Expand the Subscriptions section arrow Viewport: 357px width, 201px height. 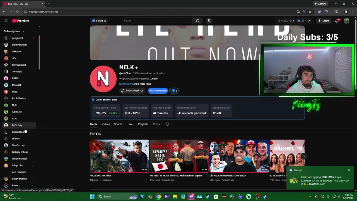[23, 32]
